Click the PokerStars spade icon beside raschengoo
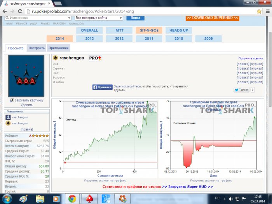The image size is (272, 204). click(x=55, y=58)
